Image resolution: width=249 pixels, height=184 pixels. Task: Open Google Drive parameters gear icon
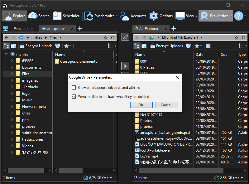pos(208,46)
